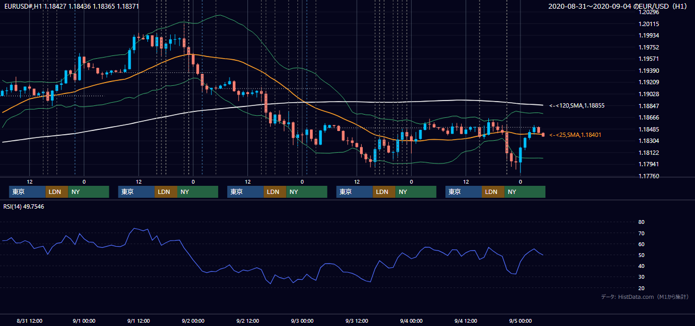Viewport: 695px width, 326px height.
Task: Select the 9/3 12:00 time axis label
Action: click(357, 321)
